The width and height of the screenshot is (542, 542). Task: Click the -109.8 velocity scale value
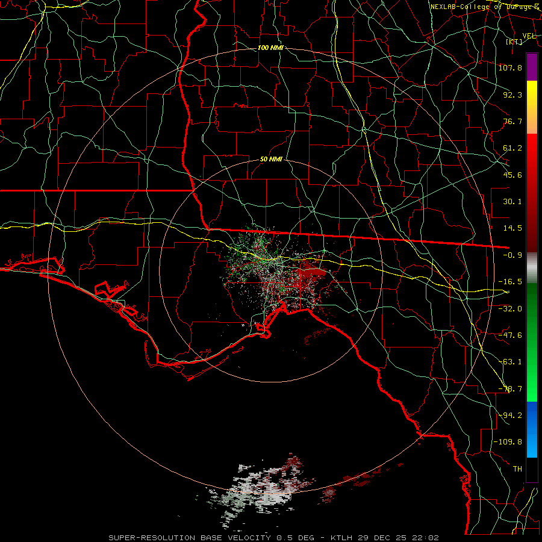point(508,442)
